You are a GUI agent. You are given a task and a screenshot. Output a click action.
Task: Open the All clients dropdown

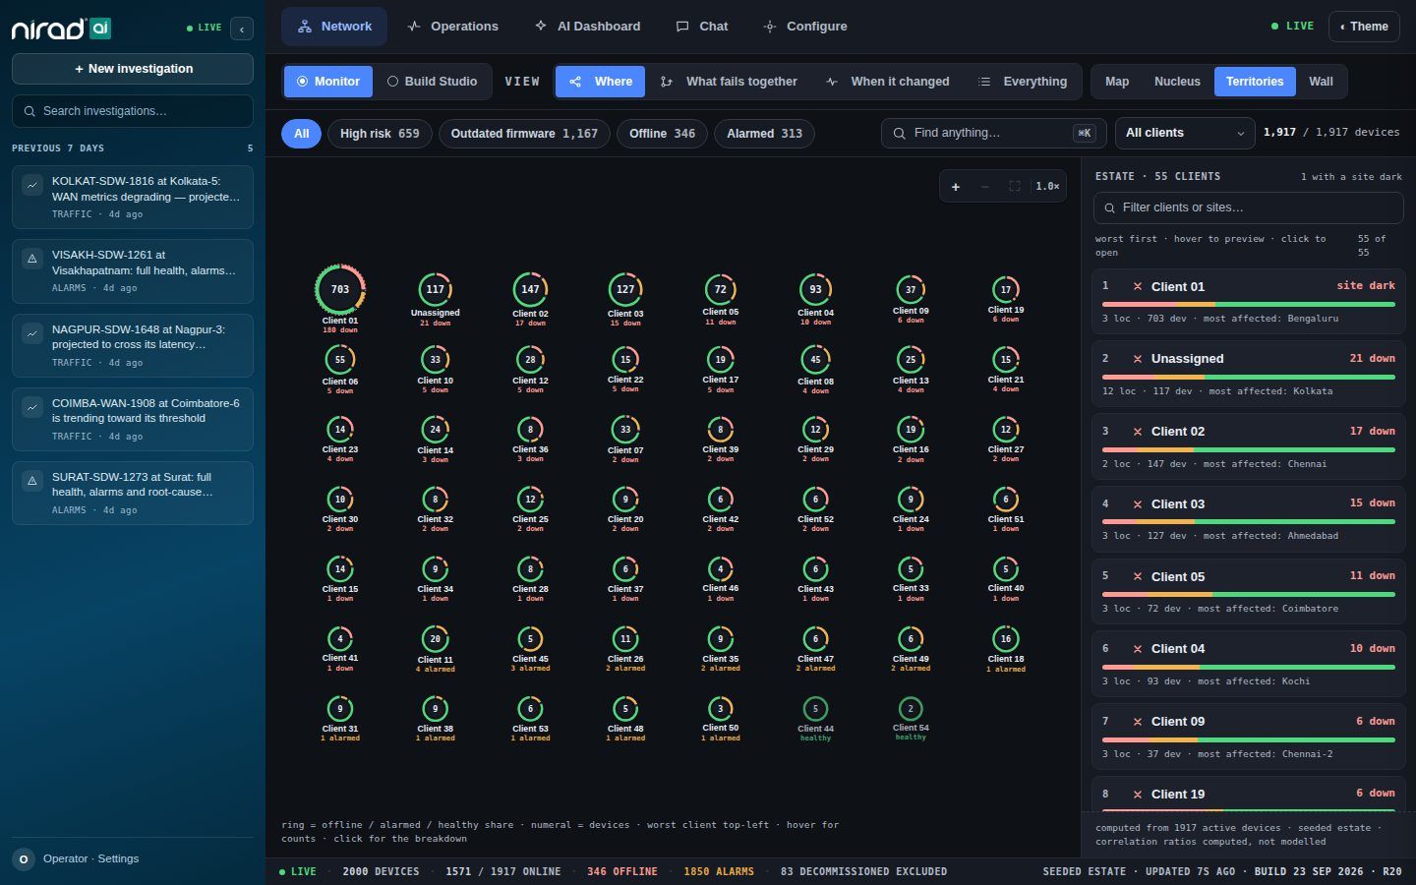1185,133
